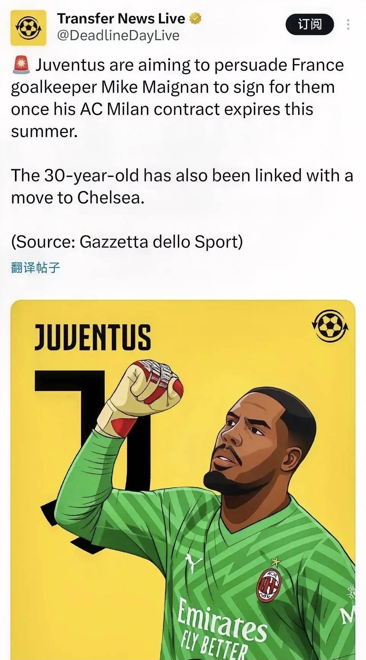
Task: Tap the soccer ball logo in image corner
Action: click(x=330, y=326)
